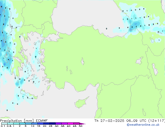
Task: Pick the 45–50 mm legend swatch
Action: [x=77, y=124]
